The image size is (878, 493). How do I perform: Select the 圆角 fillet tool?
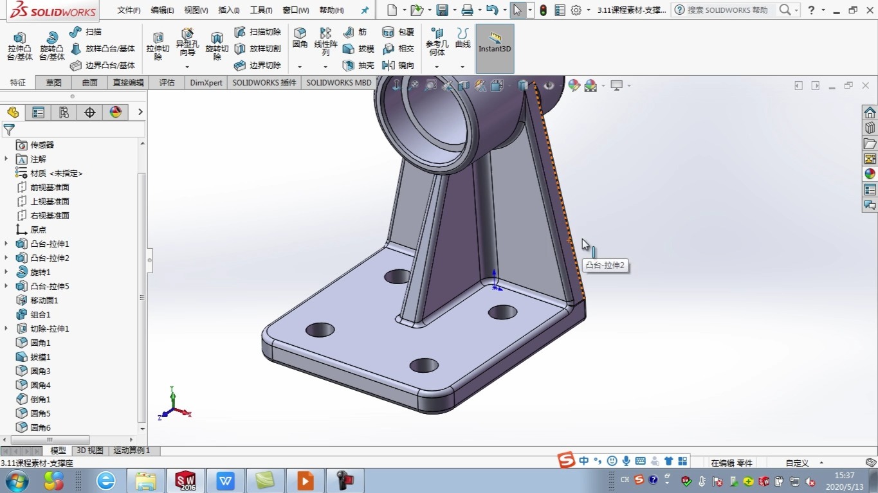click(300, 39)
